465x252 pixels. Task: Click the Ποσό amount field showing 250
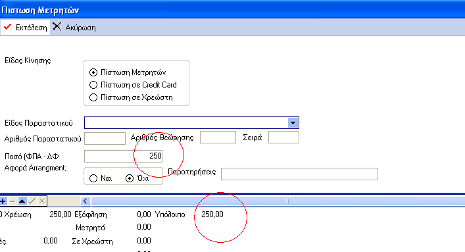coord(124,156)
